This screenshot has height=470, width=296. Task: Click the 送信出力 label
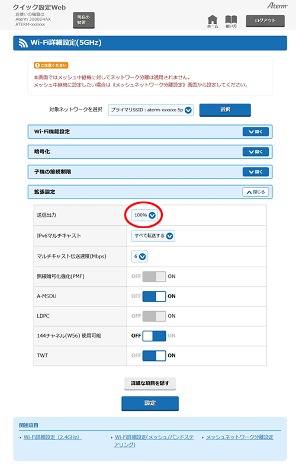46,215
